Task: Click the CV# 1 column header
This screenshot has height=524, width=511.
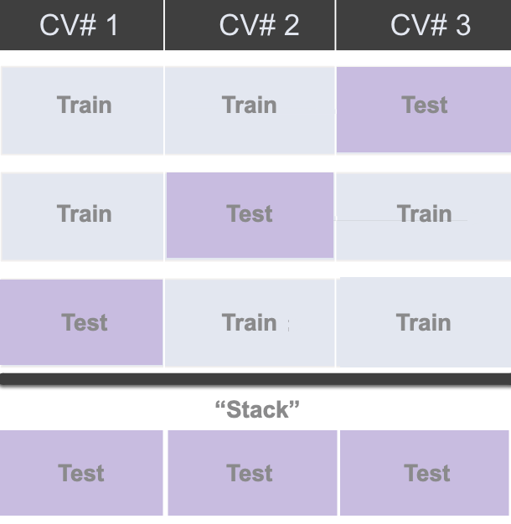Action: [x=81, y=25]
